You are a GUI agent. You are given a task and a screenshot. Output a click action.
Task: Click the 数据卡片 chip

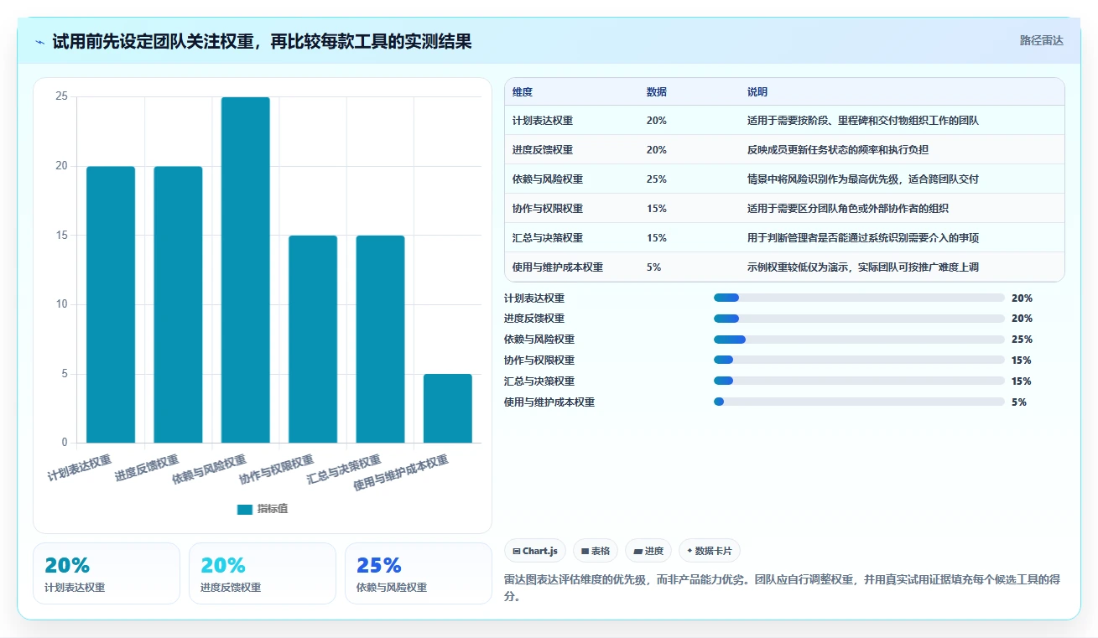[709, 551]
